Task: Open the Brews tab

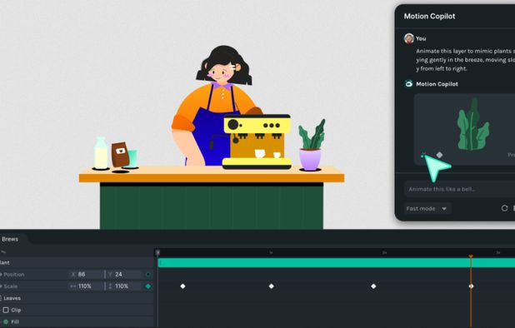Action: pos(10,239)
